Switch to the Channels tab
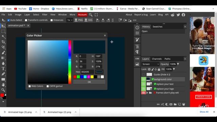Image resolution: width=217 pixels, height=122 pixels. 157,59
